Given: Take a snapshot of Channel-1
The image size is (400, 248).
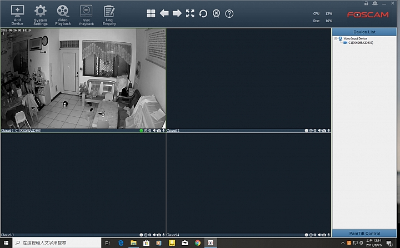Looking at the screenshot, I should click(x=159, y=131).
